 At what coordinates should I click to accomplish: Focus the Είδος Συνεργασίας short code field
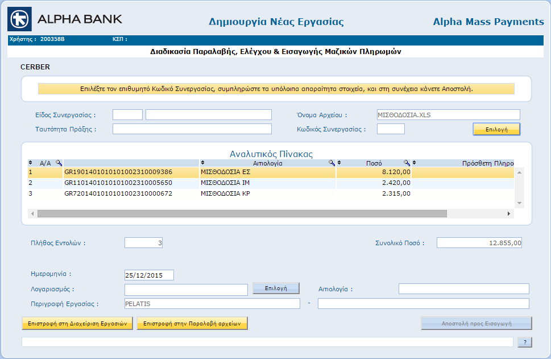127,114
